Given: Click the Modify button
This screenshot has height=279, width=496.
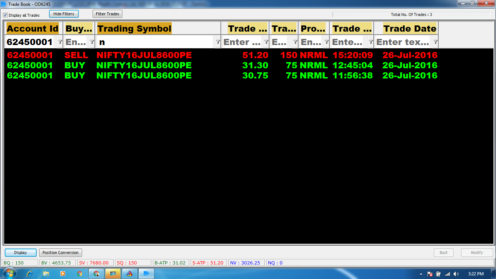Looking at the screenshot, I should click(x=477, y=252).
